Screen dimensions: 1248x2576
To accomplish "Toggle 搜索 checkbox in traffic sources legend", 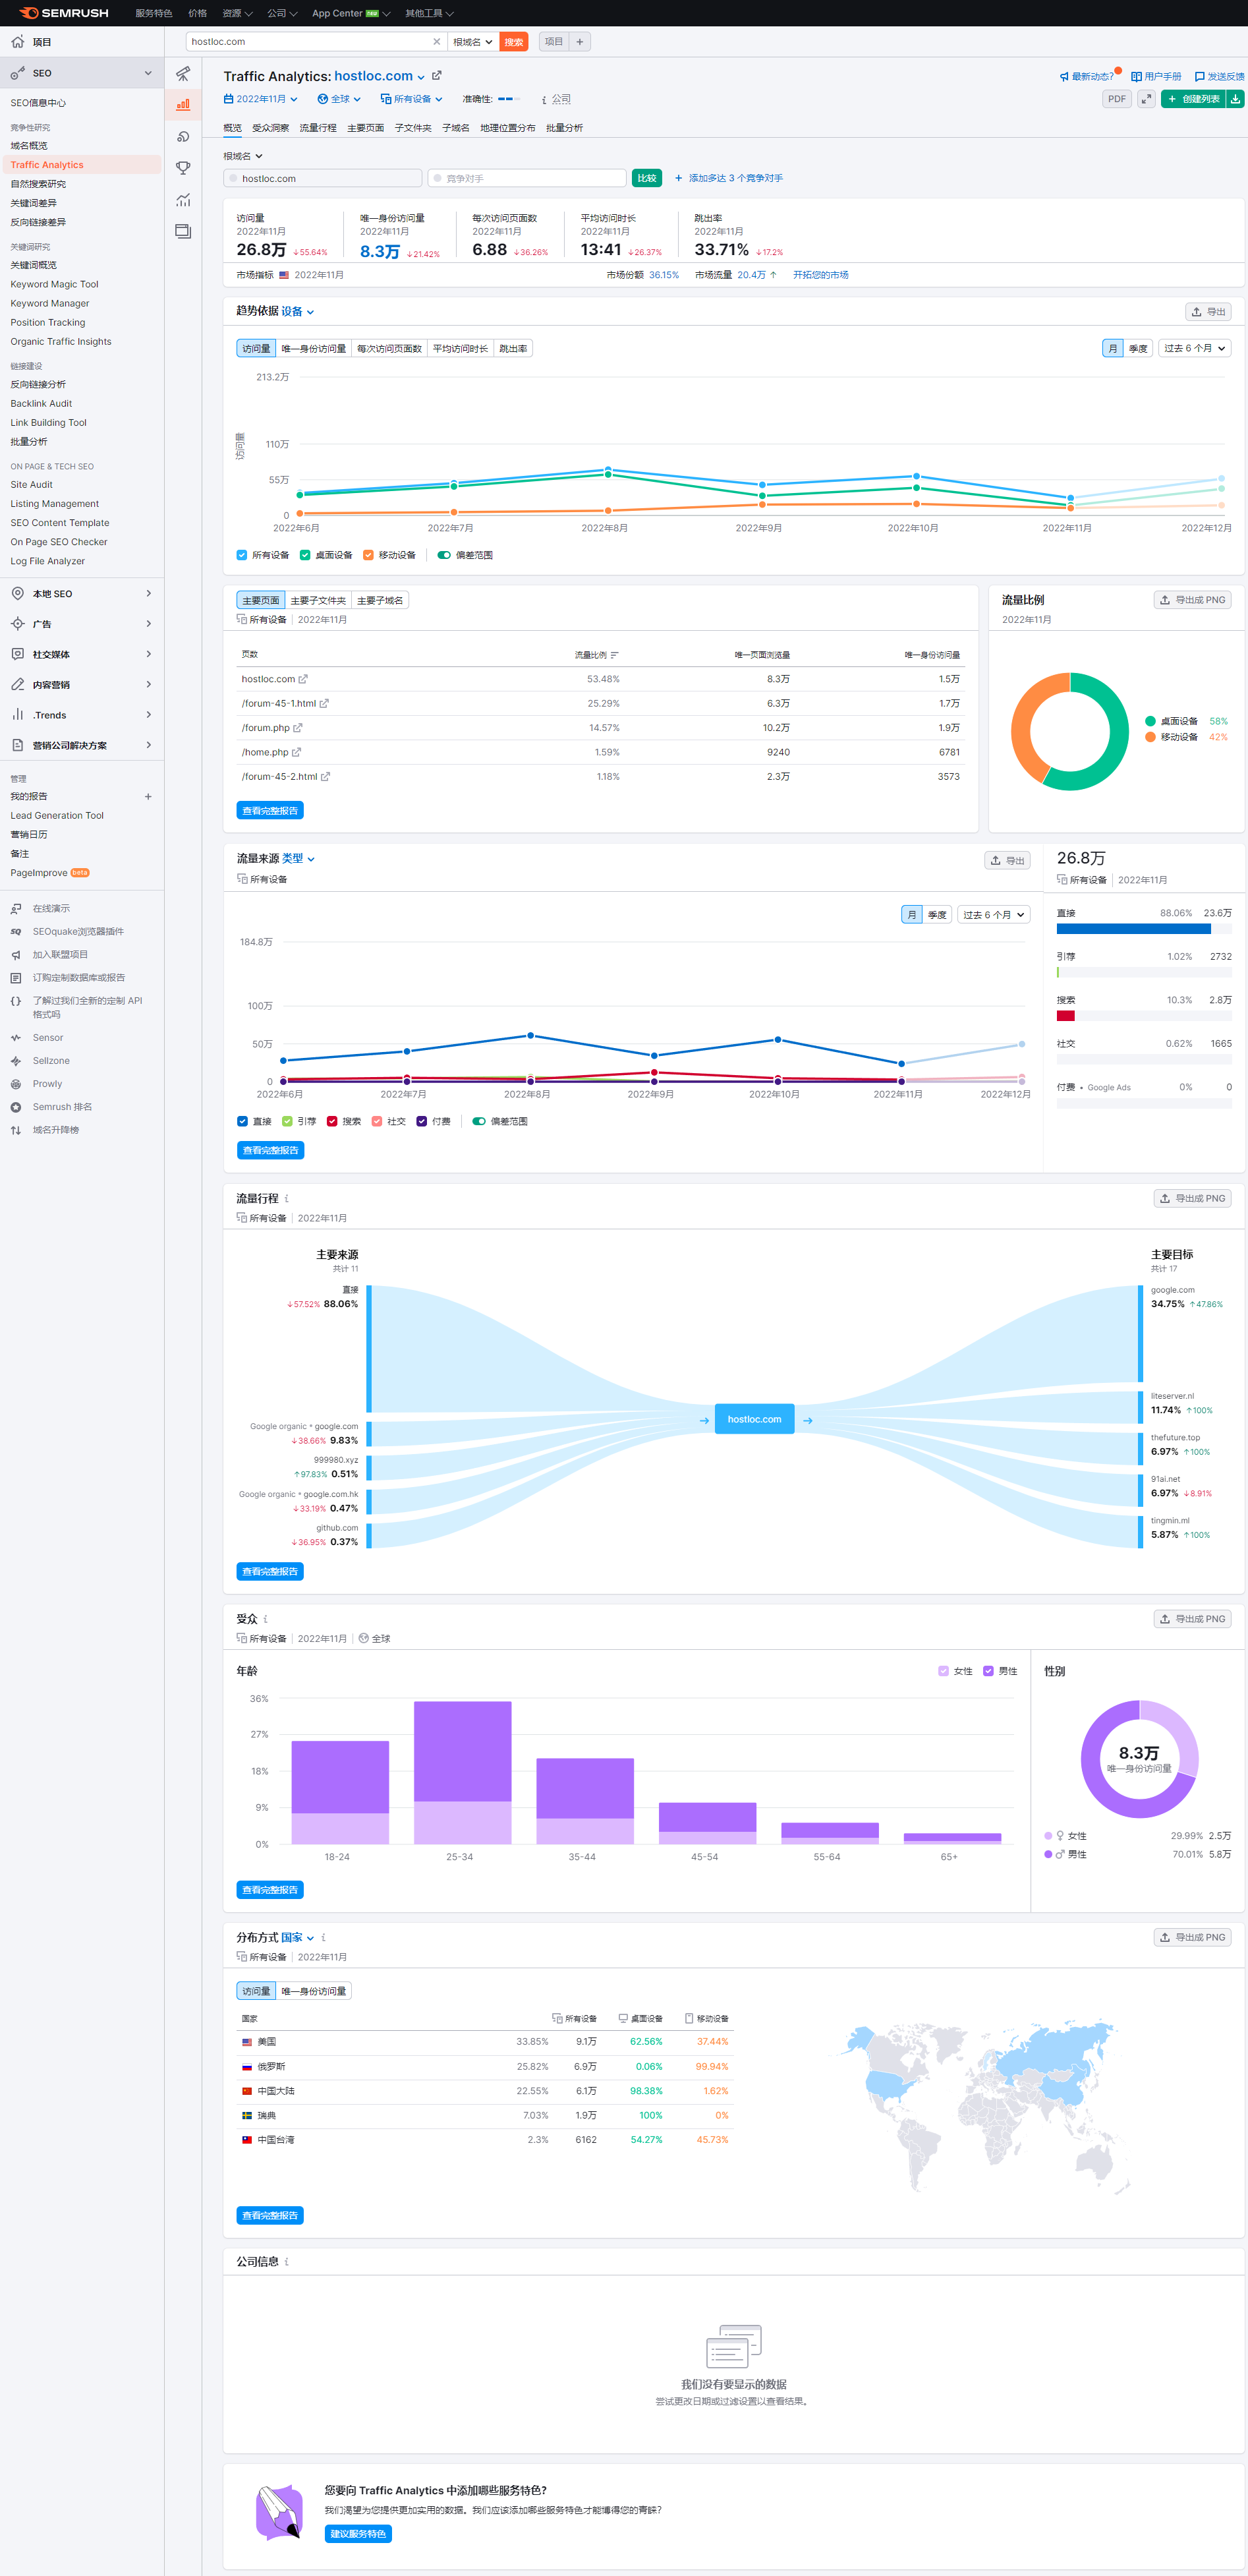I will (332, 1121).
